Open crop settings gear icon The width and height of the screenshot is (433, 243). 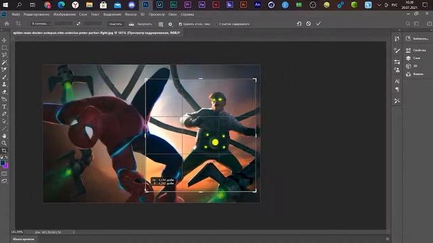[x=170, y=24]
